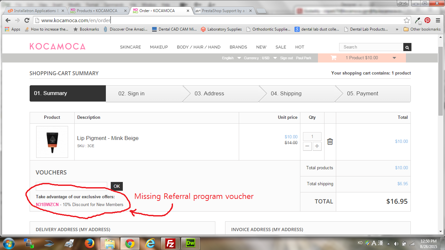Select the 04. Shipping step
The image size is (445, 250).
coord(297,93)
